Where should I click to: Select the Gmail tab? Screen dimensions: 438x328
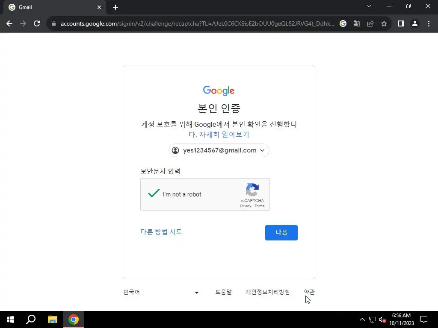click(54, 7)
